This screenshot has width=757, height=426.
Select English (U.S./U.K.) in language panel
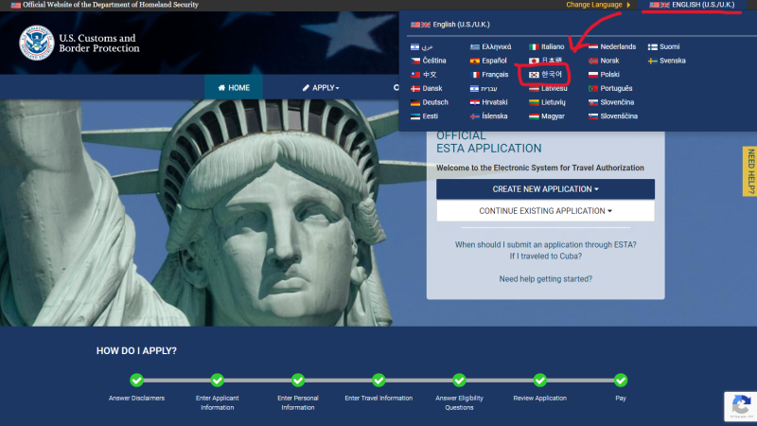pos(450,25)
